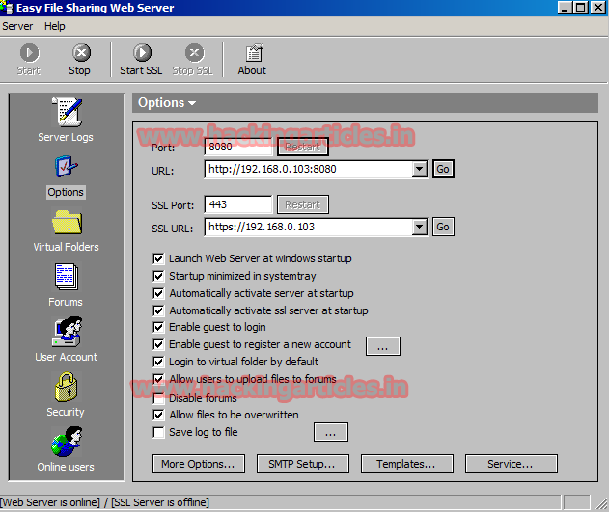Screen dimensions: 609x512
Task: Open the Security padlock icon
Action: 66,394
